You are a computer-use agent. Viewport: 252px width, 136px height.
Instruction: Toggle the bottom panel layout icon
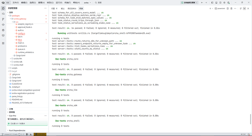[x=216, y=3]
